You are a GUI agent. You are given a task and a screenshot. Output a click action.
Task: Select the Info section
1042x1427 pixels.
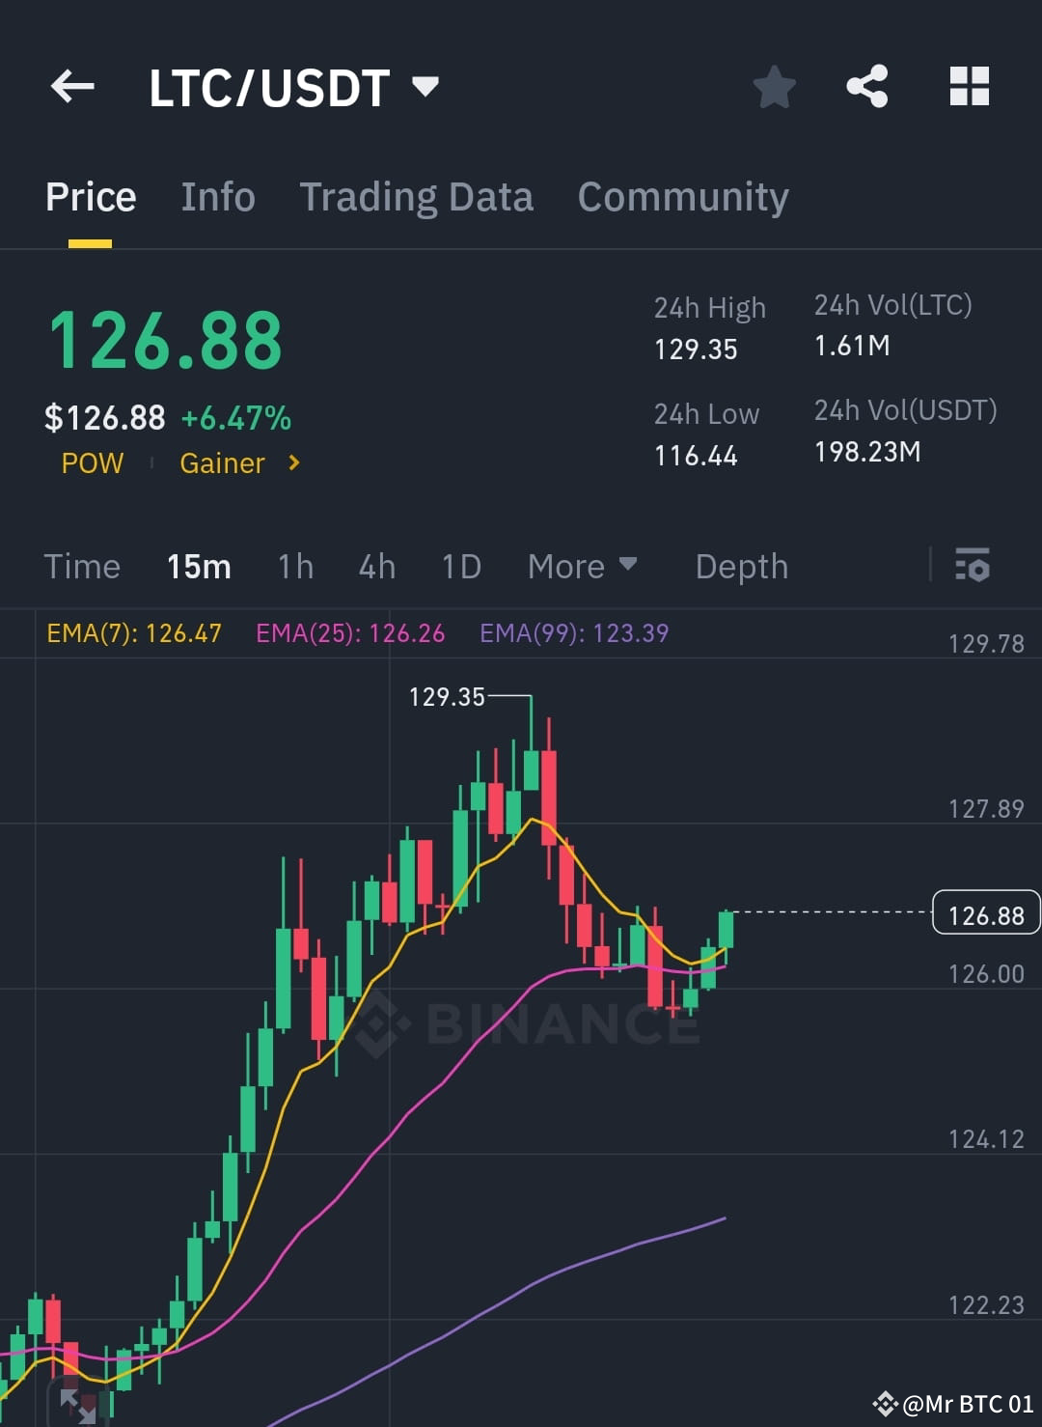(217, 196)
